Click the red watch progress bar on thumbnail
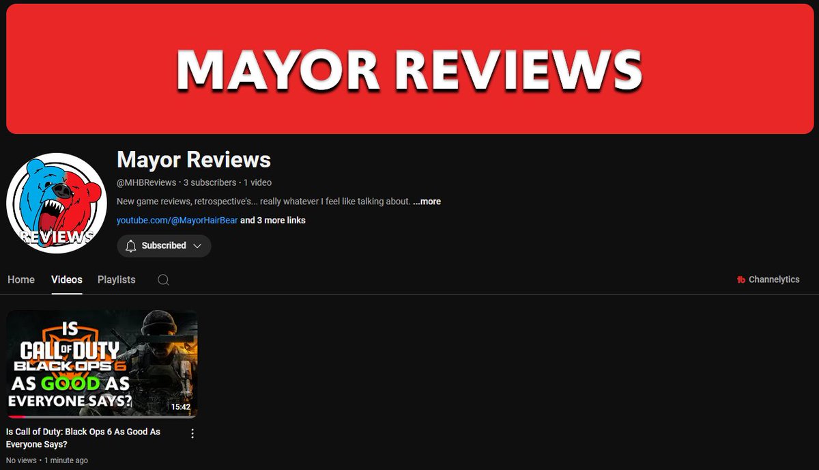Image resolution: width=819 pixels, height=470 pixels. (x=16, y=417)
